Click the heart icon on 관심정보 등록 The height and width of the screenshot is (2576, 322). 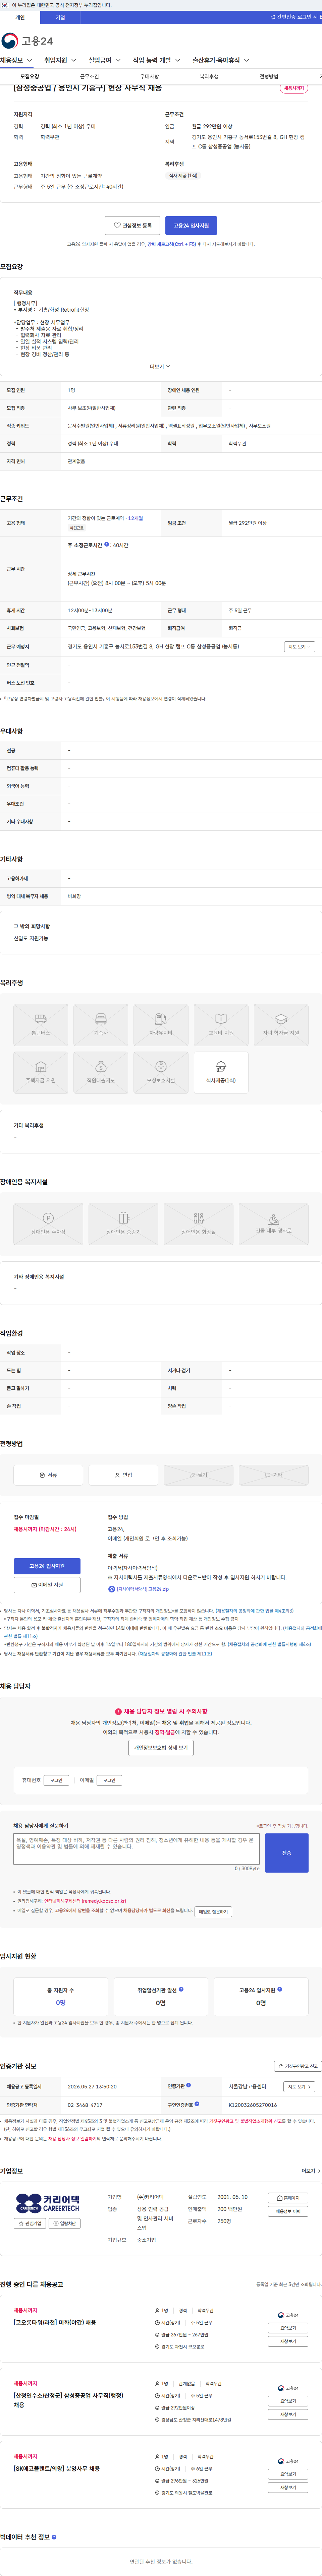pos(117,226)
